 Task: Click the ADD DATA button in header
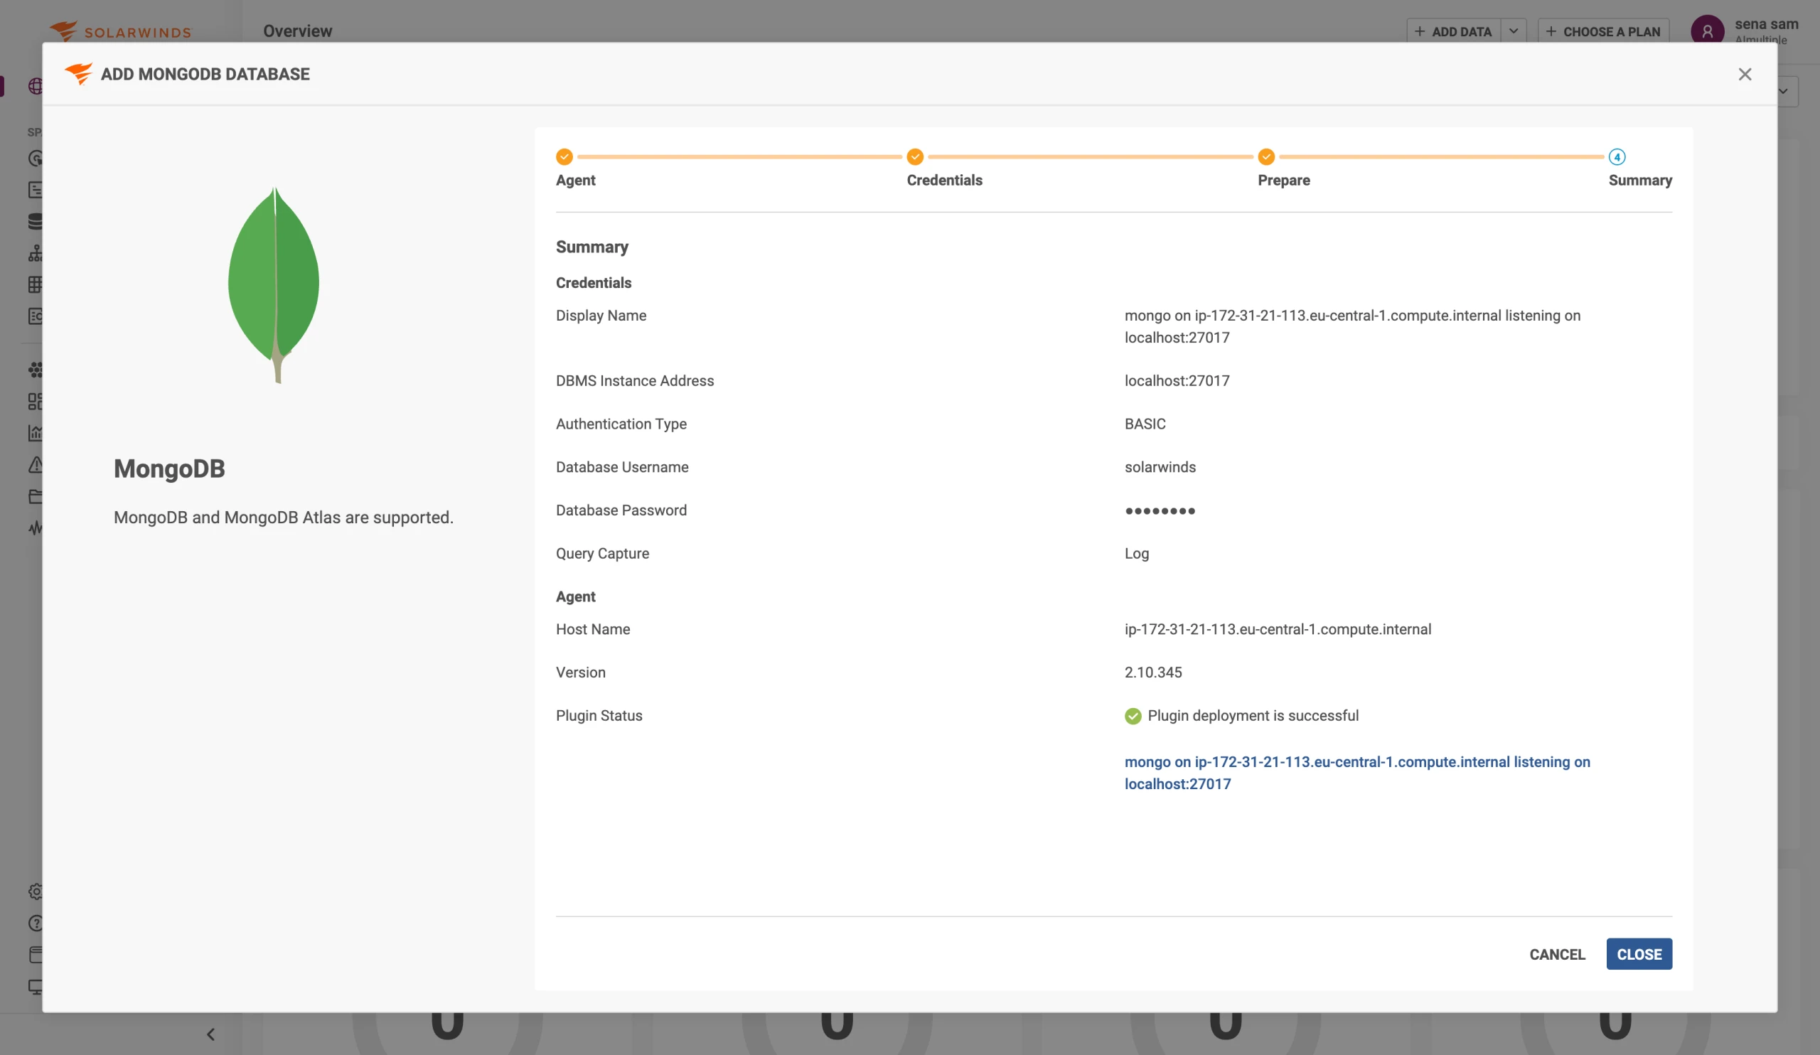(1453, 31)
